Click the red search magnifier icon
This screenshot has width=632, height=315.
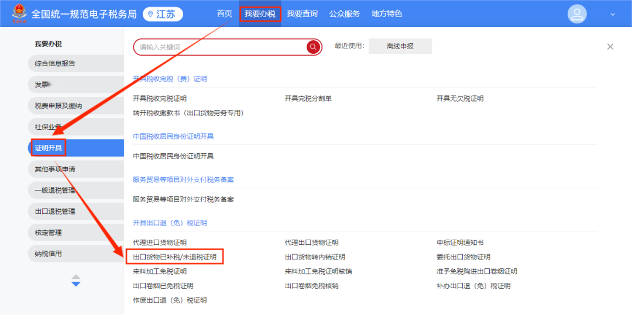click(x=313, y=47)
